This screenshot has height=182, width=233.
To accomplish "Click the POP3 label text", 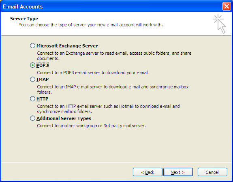I will coord(43,65).
